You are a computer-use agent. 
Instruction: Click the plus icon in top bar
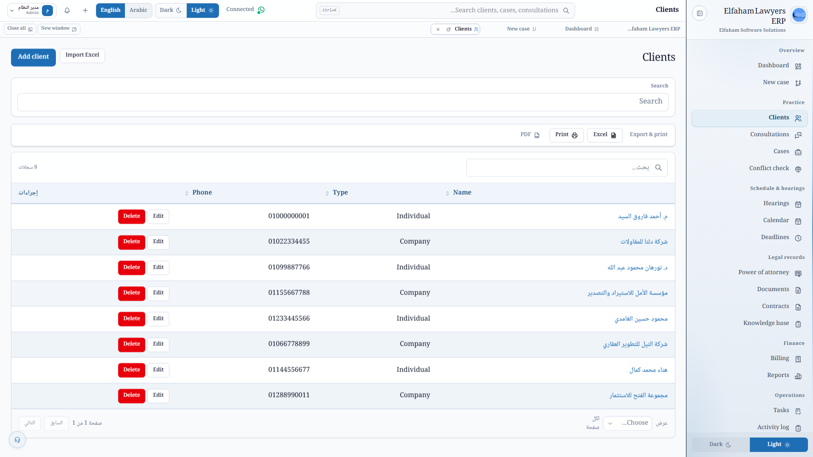85,11
